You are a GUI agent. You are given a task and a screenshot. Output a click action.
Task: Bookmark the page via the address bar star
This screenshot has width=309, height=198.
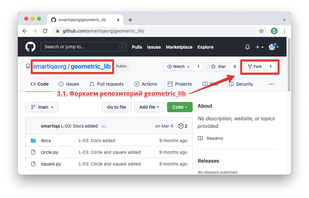(261, 31)
